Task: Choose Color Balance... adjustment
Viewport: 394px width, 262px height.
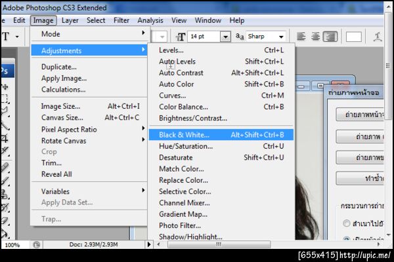Action: click(x=221, y=107)
